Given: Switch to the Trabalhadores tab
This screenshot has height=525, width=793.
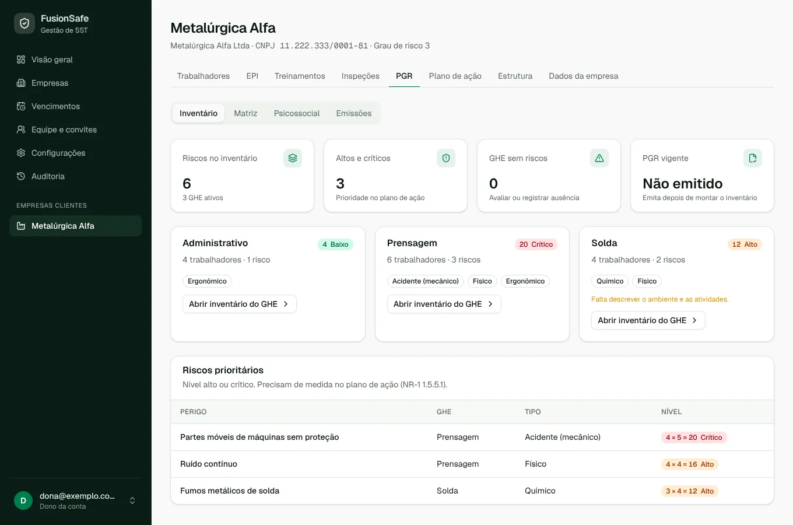Looking at the screenshot, I should pyautogui.click(x=203, y=76).
